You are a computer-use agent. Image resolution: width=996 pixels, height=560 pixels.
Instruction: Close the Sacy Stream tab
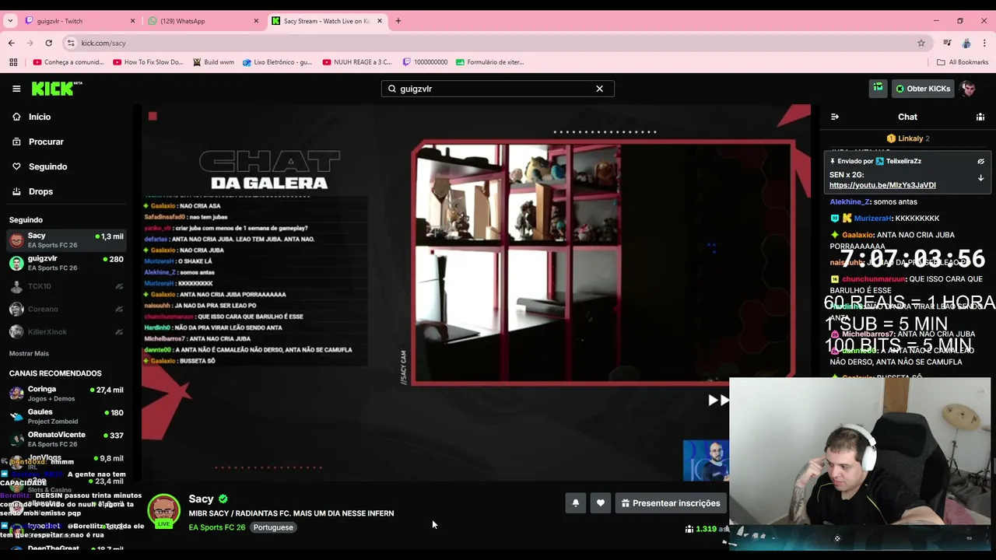point(380,21)
